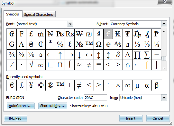Image resolution: width=174 pixels, height=126 pixels.
Task: Pick the upwards arrow symbol
Action: (x=60, y=54)
